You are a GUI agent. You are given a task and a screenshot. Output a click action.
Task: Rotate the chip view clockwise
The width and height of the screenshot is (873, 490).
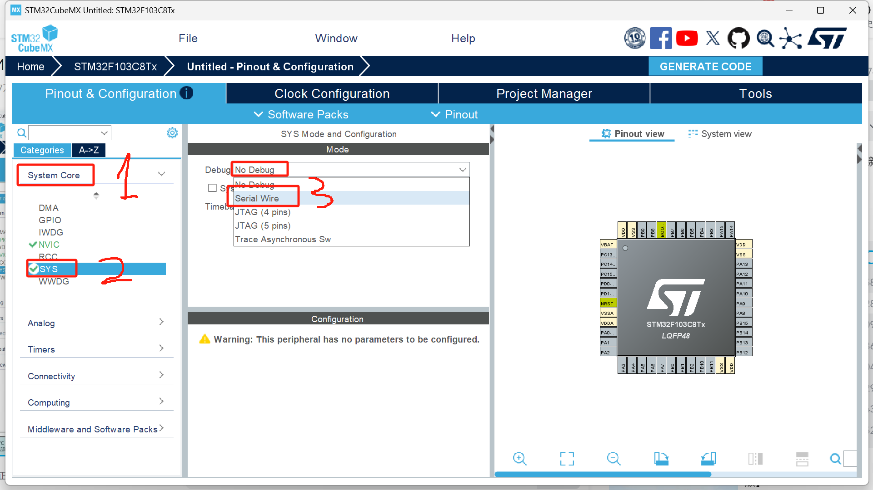[661, 459]
